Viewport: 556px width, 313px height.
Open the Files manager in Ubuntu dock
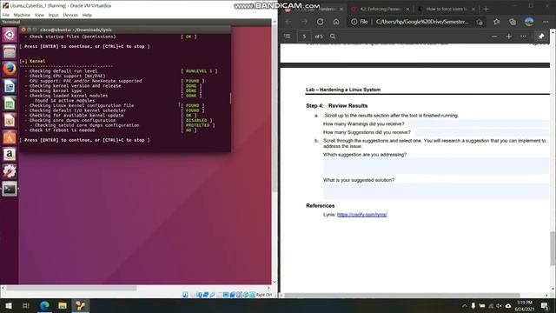point(10,52)
